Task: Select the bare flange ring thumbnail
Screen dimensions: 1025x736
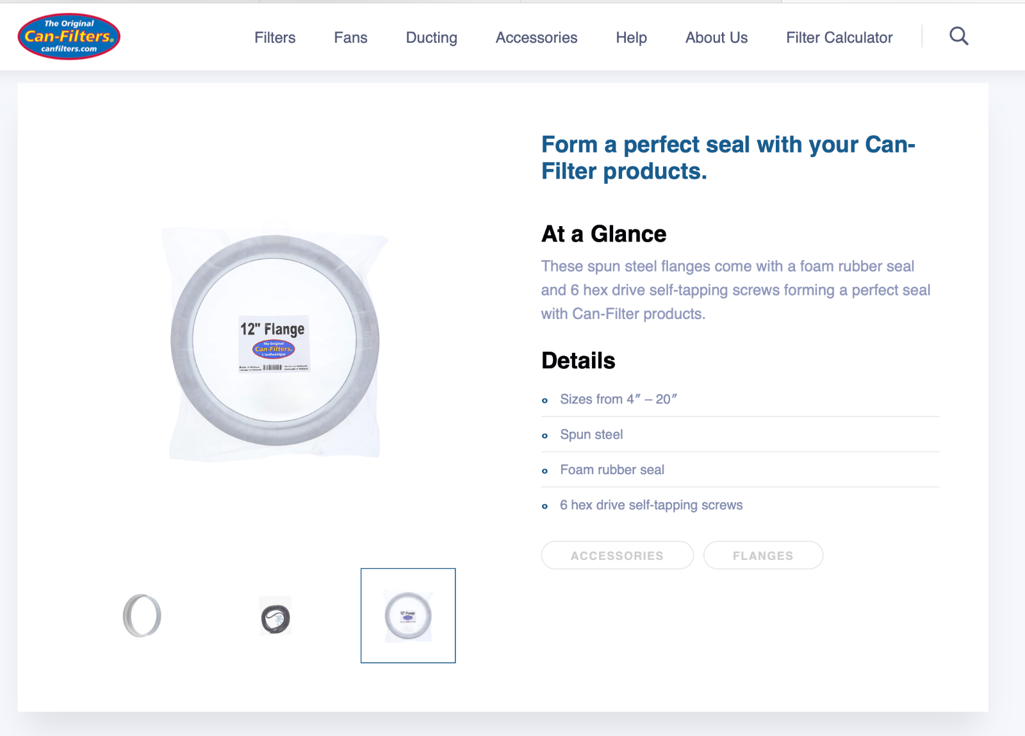Action: click(142, 616)
